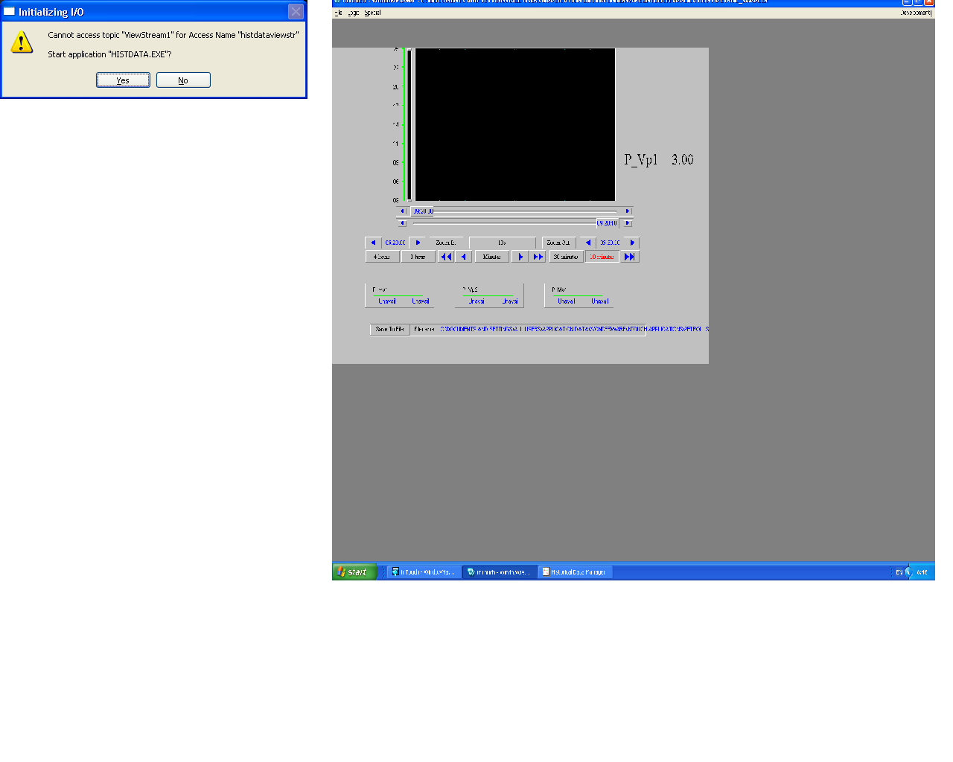Image resolution: width=953 pixels, height=762 pixels.
Task: Click No in the Initializing I/O dialog
Action: [x=183, y=80]
